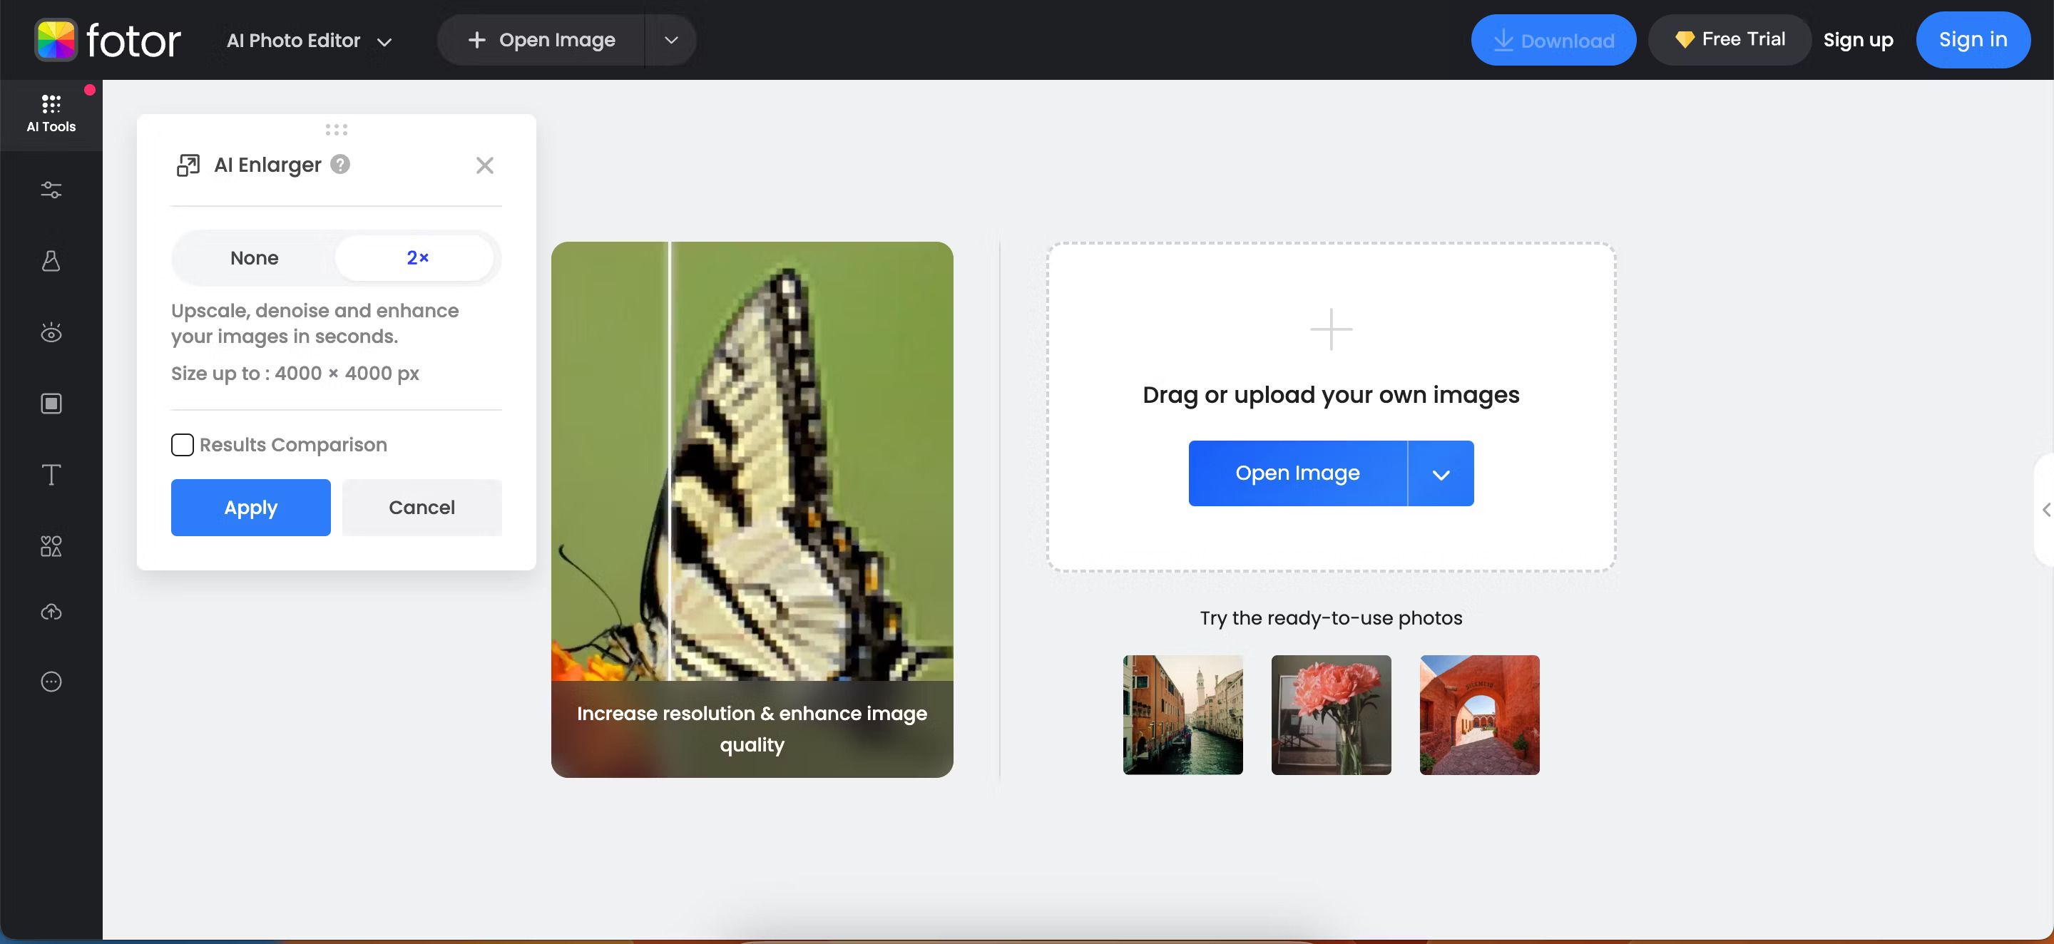
Task: Open the Effects panel
Action: click(x=51, y=262)
